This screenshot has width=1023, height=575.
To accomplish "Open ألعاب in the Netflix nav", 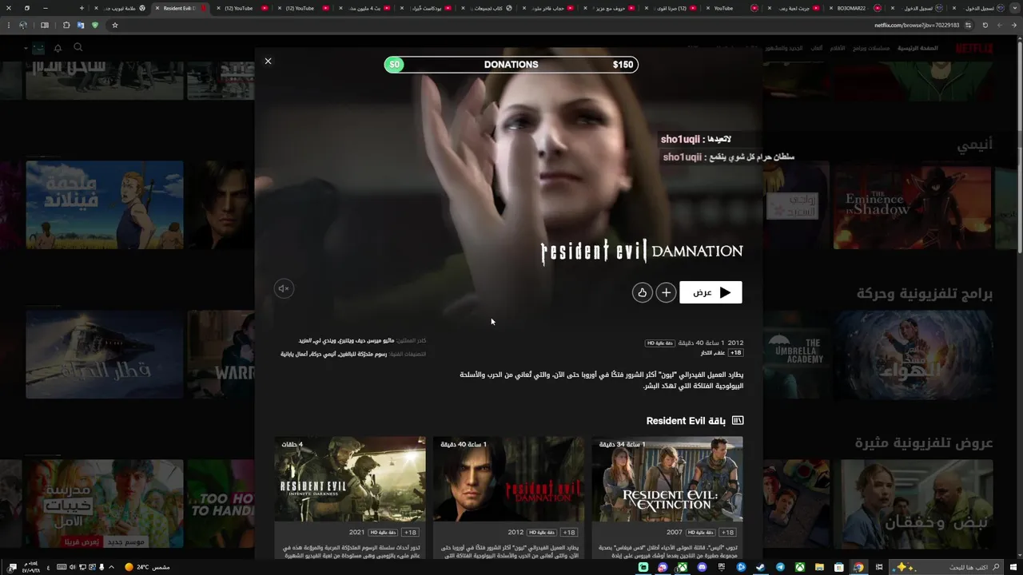I will (x=817, y=48).
